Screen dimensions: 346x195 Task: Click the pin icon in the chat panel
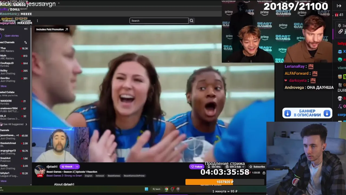point(340,25)
